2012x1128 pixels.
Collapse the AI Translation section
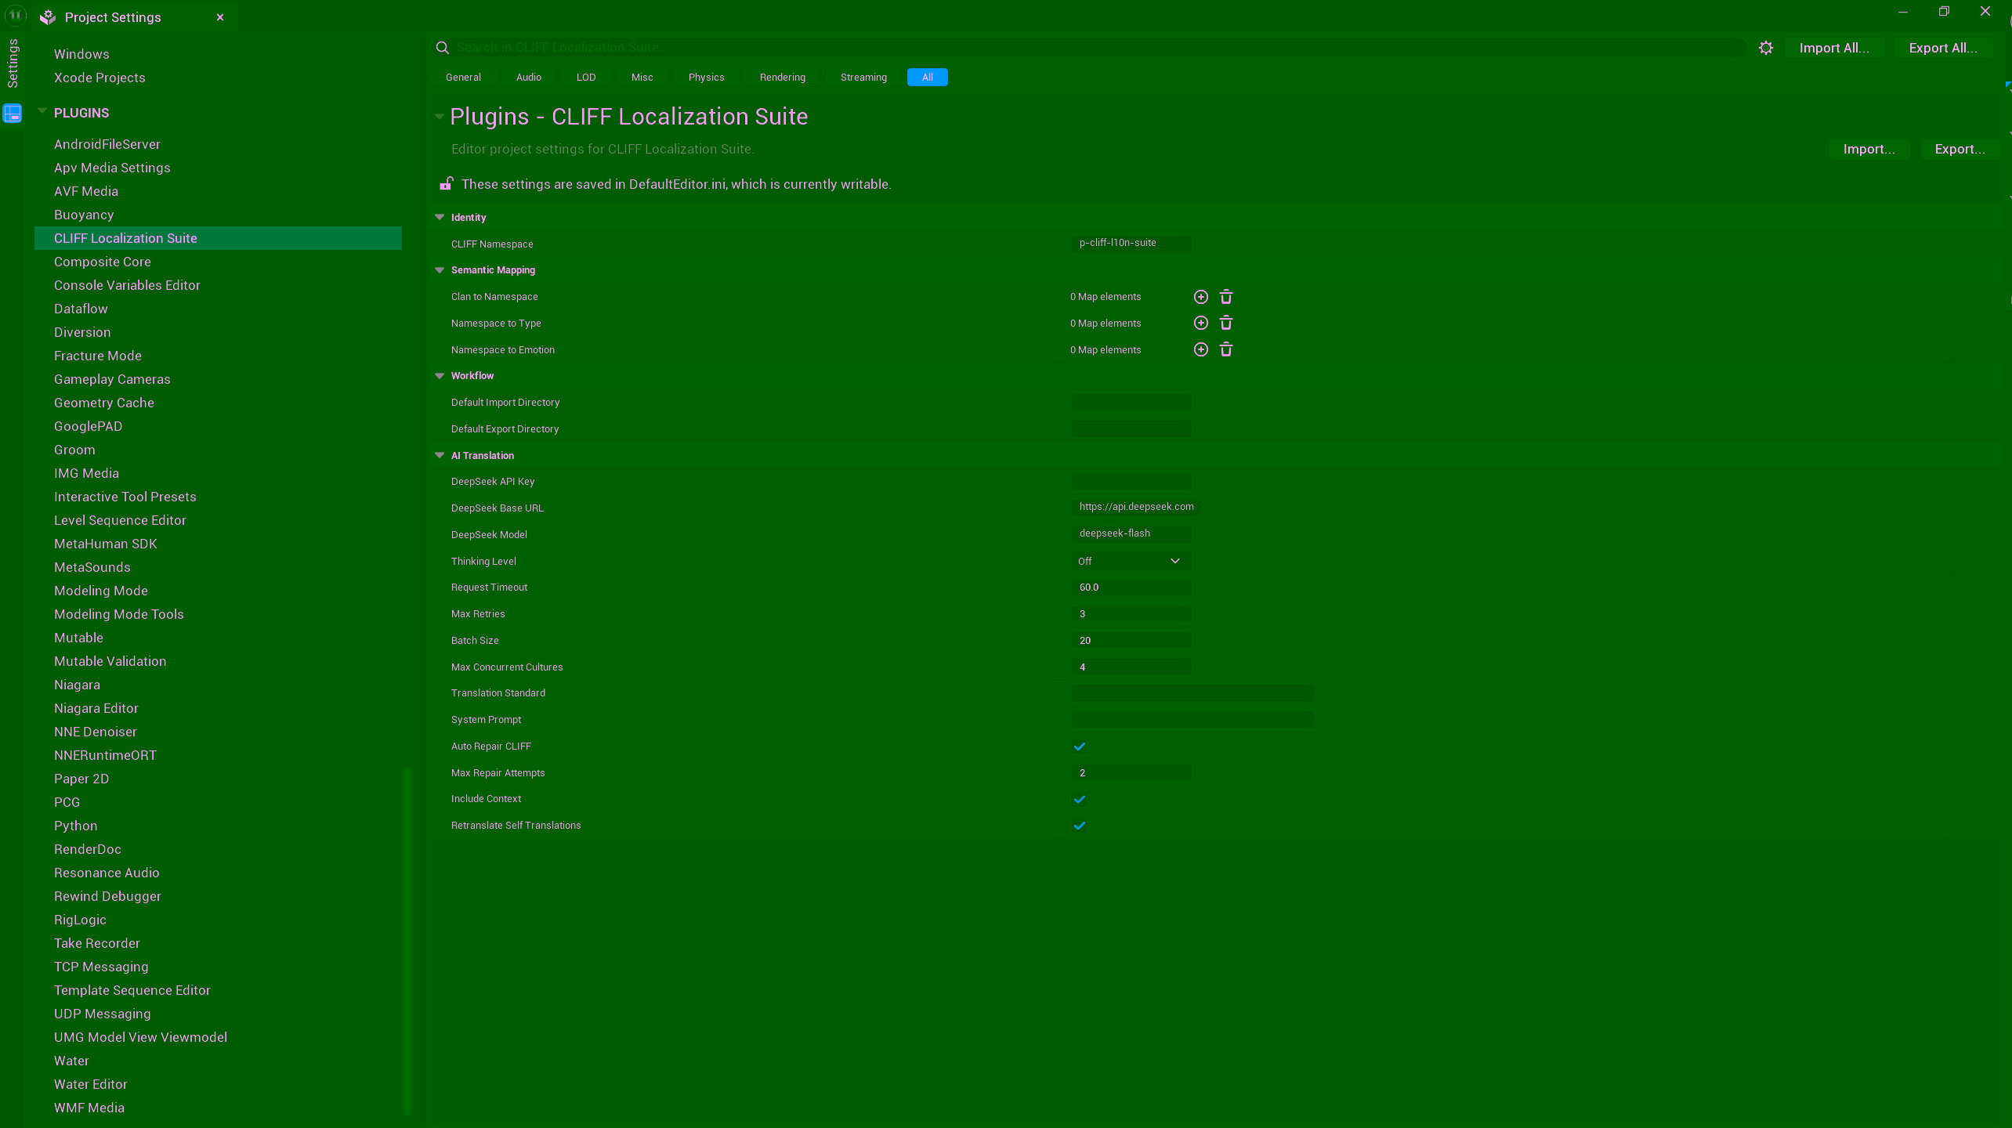[x=440, y=455]
